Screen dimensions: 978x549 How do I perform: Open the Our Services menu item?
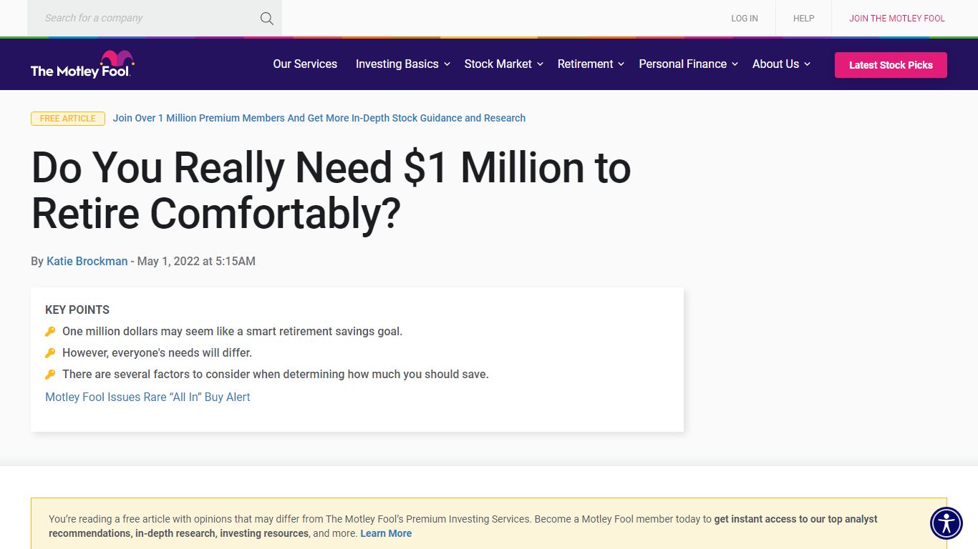click(305, 64)
